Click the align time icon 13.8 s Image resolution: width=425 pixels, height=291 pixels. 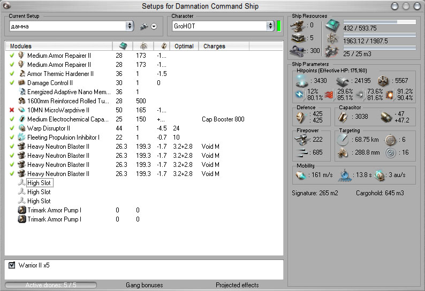tap(345, 175)
